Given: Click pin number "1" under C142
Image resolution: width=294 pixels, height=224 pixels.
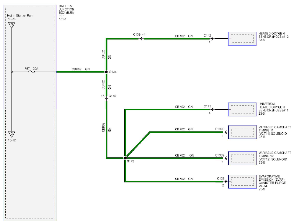Looking at the screenshot, I should click(x=210, y=42).
